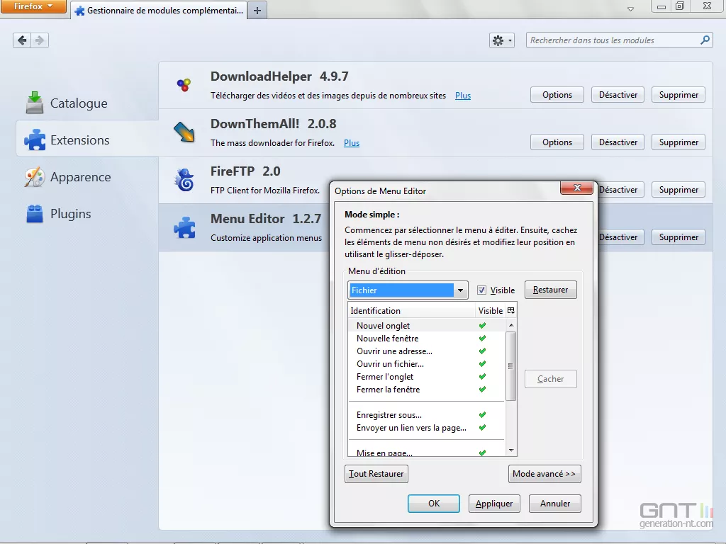Image resolution: width=726 pixels, height=544 pixels.
Task: Uncheck the Visible checkbox beside Fichier
Action: (481, 290)
